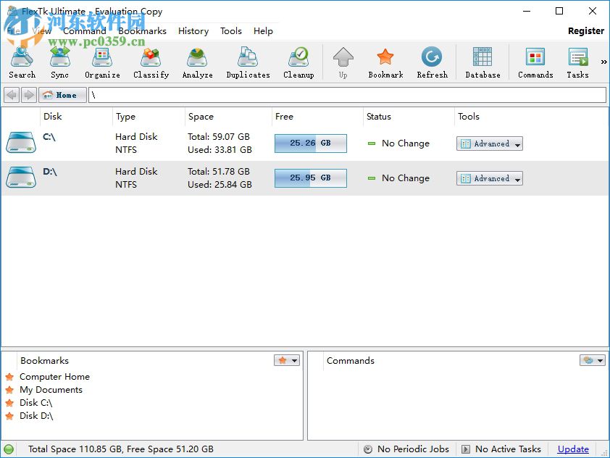Viewport: 610px width, 458px height.
Task: Go Up one directory level
Action: [x=343, y=63]
